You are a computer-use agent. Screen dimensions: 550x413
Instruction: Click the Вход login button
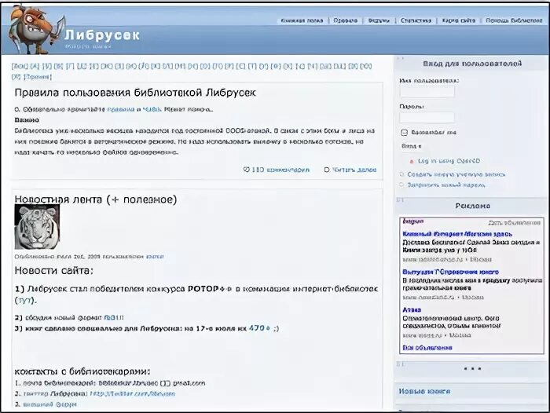pos(412,146)
